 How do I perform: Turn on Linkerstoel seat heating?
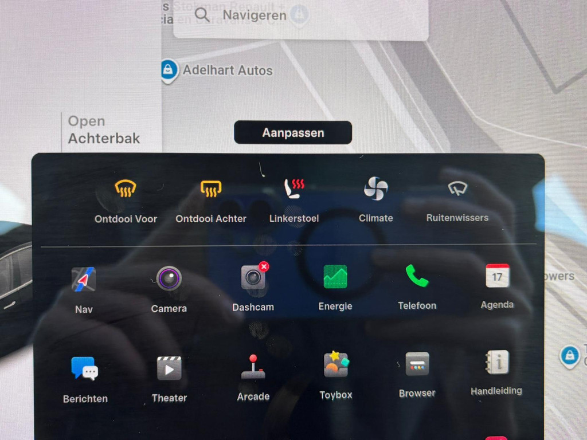294,190
